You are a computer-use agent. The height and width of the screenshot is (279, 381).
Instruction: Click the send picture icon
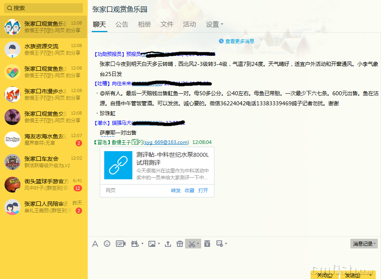152,244
